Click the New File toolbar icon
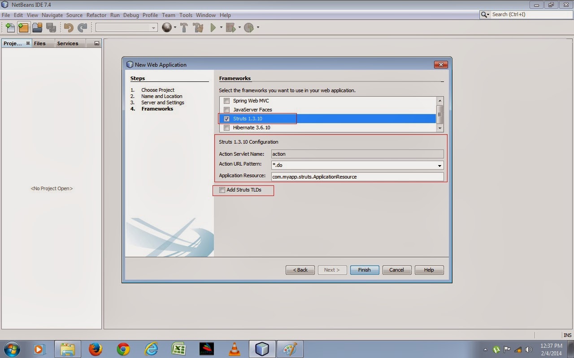Image resolution: width=574 pixels, height=358 pixels. tap(10, 28)
